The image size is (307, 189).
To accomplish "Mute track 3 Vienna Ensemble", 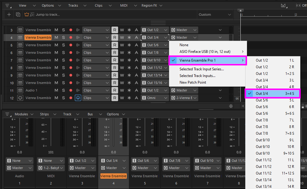I will pos(56,30).
